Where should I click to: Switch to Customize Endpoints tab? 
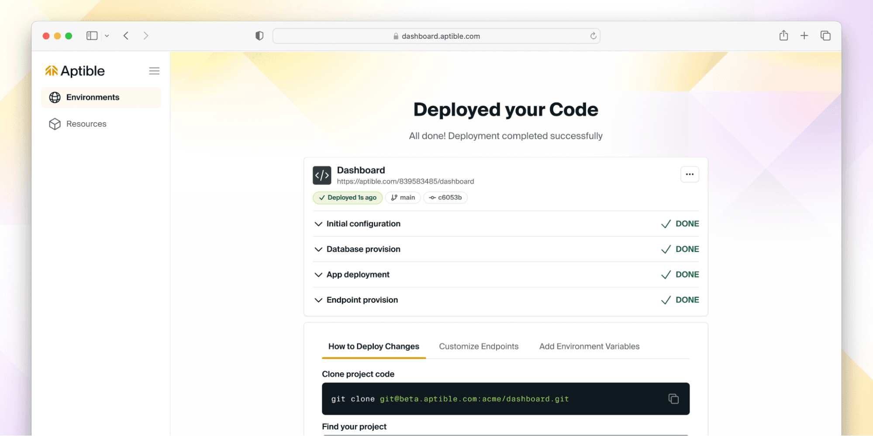point(479,346)
